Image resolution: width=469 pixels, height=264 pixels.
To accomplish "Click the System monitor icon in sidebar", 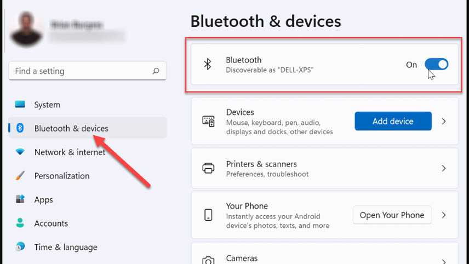I will pyautogui.click(x=20, y=105).
